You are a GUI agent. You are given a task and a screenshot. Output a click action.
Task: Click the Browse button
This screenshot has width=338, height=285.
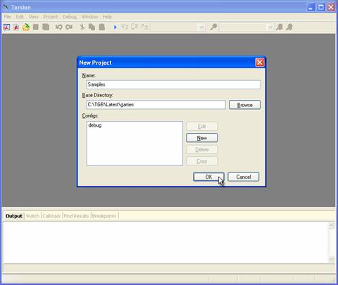point(244,105)
